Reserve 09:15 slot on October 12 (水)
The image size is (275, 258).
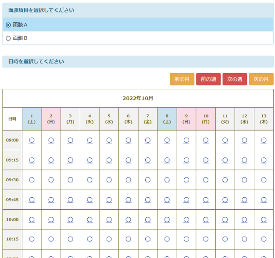[x=244, y=160]
